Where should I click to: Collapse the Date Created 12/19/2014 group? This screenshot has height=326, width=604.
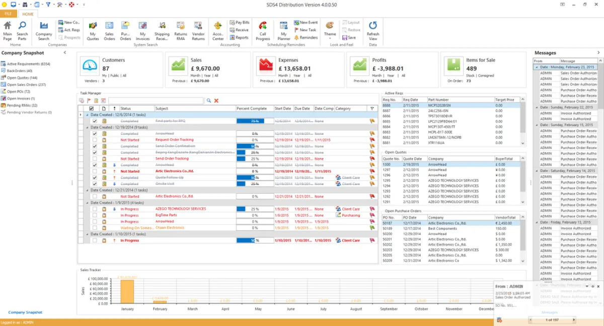[x=87, y=127]
